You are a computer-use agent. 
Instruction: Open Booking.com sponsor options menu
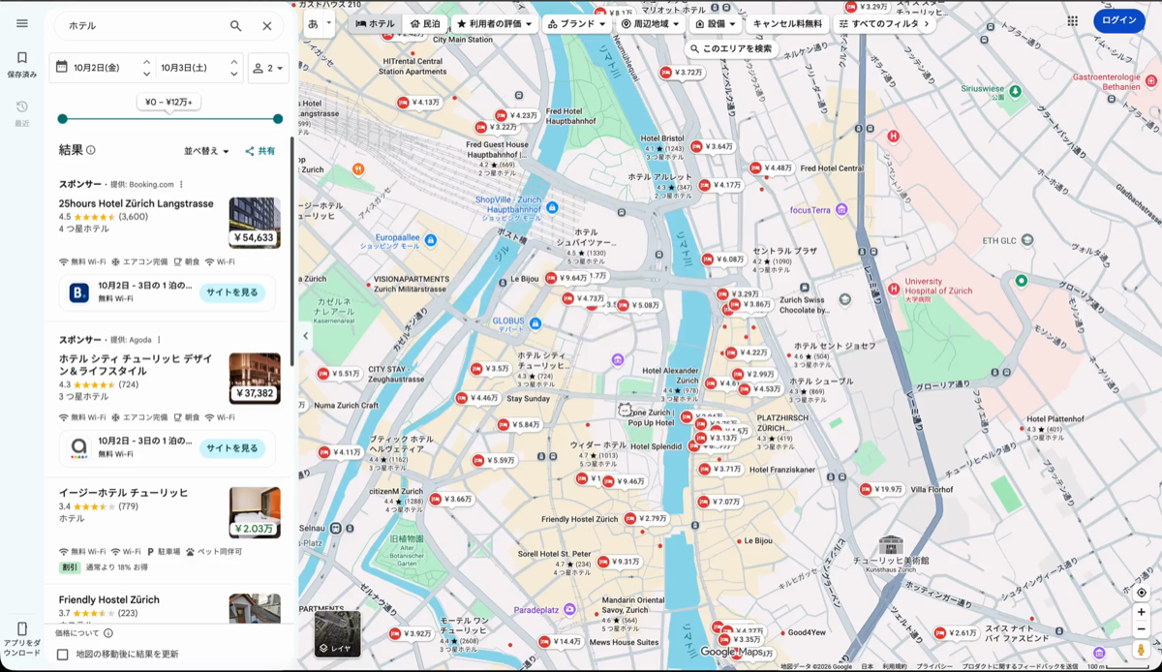(181, 184)
